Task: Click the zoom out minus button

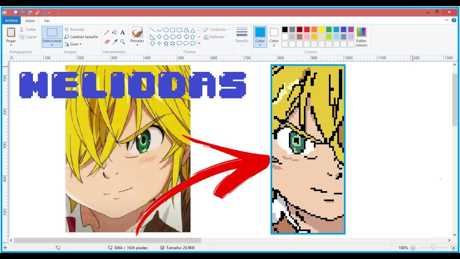Action: [x=413, y=247]
